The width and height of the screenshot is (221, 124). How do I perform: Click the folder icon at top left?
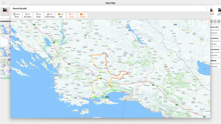click(5, 10)
